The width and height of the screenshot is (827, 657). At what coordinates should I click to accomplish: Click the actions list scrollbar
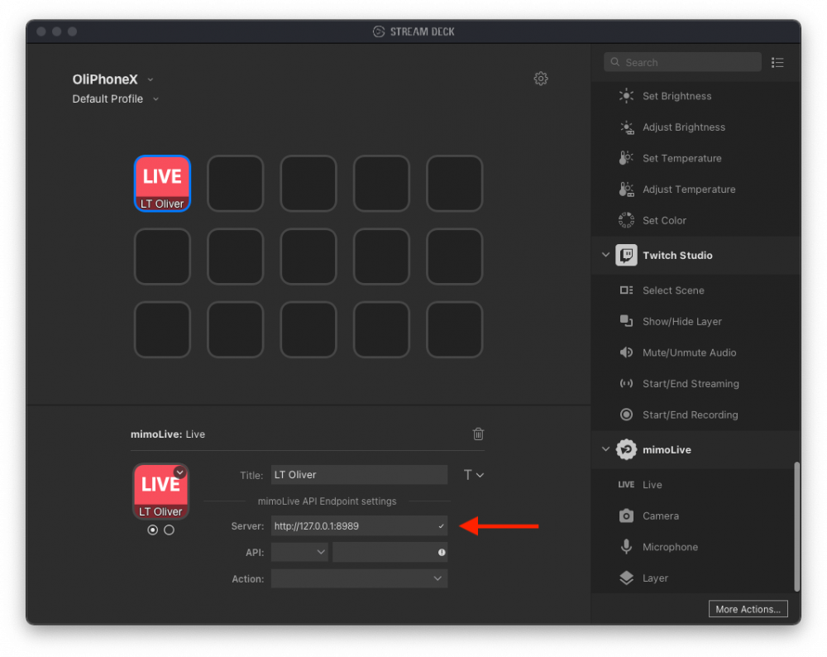click(796, 526)
